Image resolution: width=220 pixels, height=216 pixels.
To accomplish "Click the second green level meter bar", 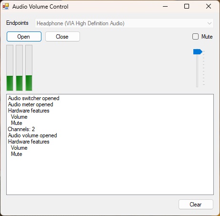I will tap(20, 68).
